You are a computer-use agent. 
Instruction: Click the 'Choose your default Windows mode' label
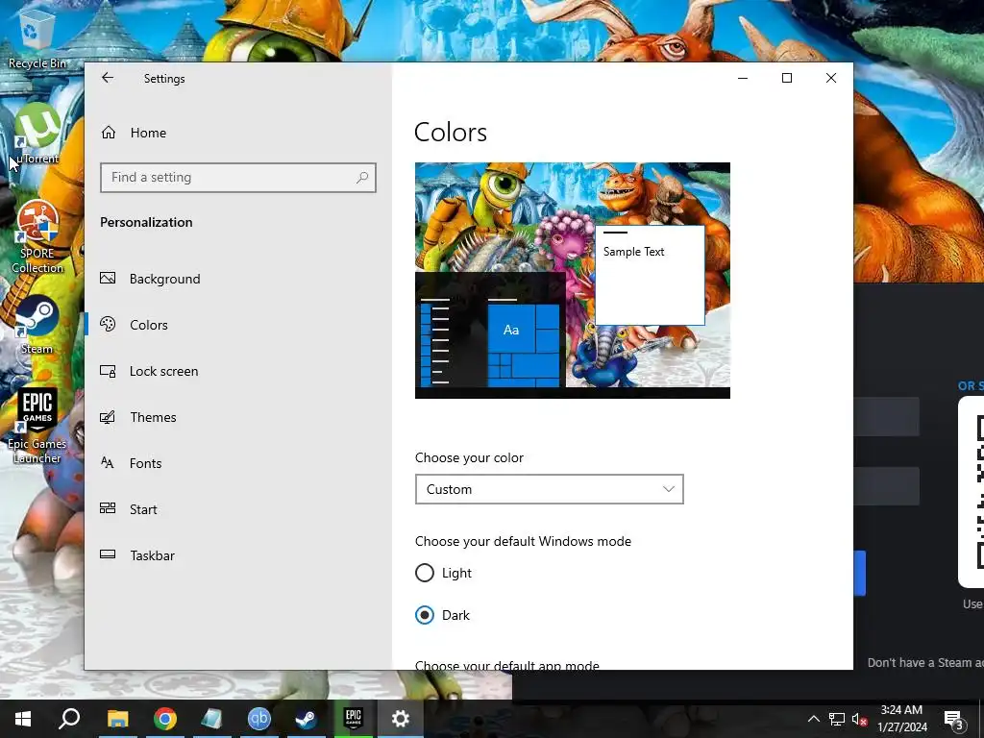[x=523, y=541]
